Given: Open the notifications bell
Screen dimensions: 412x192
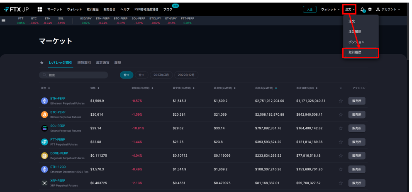Looking at the screenshot, I should (x=362, y=10).
